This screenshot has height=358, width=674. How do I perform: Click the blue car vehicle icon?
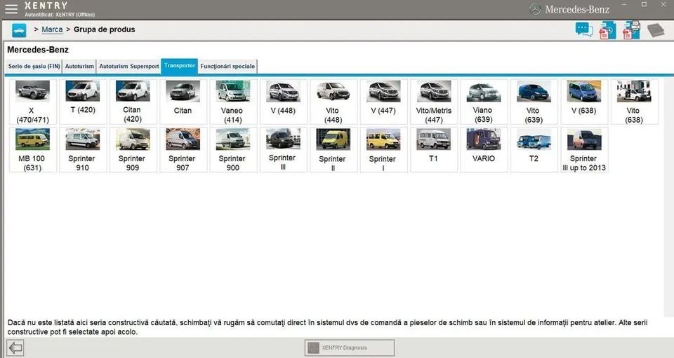pos(19,30)
